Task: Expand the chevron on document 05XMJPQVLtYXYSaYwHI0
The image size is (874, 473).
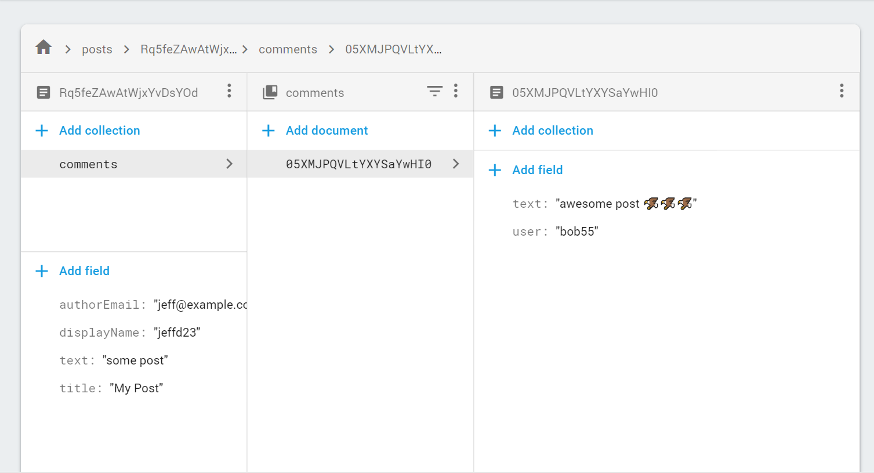Action: tap(455, 164)
